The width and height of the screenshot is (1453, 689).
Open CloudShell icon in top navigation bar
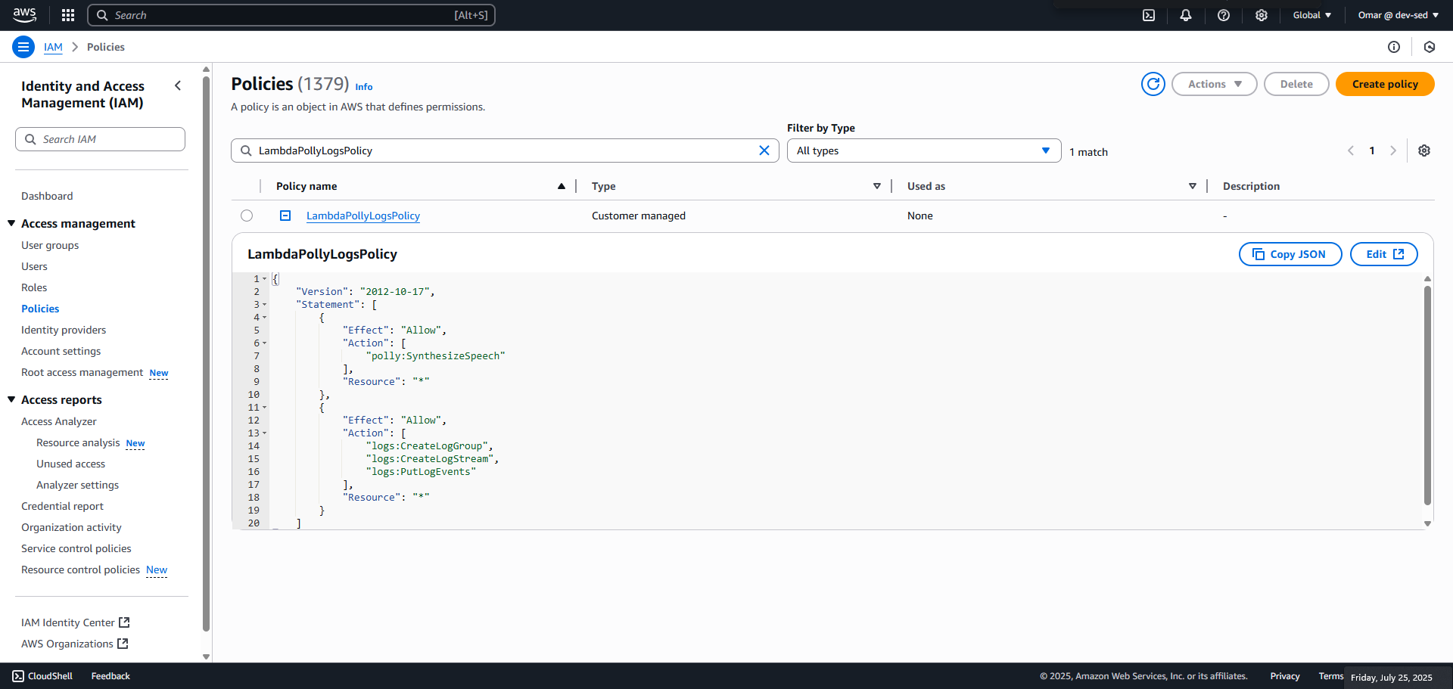tap(1149, 15)
